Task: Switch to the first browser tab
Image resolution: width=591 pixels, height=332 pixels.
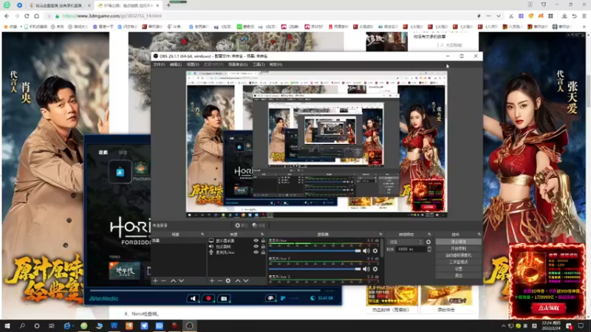Action: 61,6
